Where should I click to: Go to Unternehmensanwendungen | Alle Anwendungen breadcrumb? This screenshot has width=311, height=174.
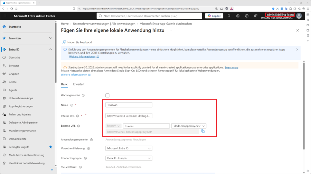pos(104,24)
